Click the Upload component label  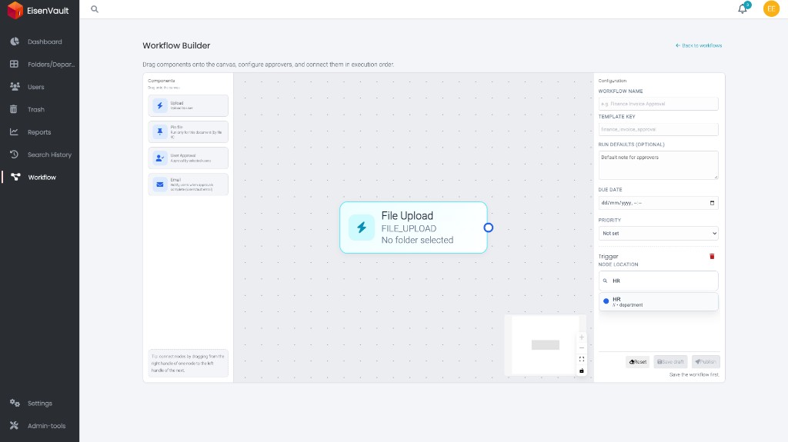(x=177, y=103)
